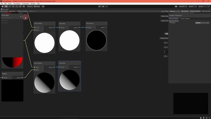
Task: Click the all-white Saturate node preview
Action: coord(70,40)
